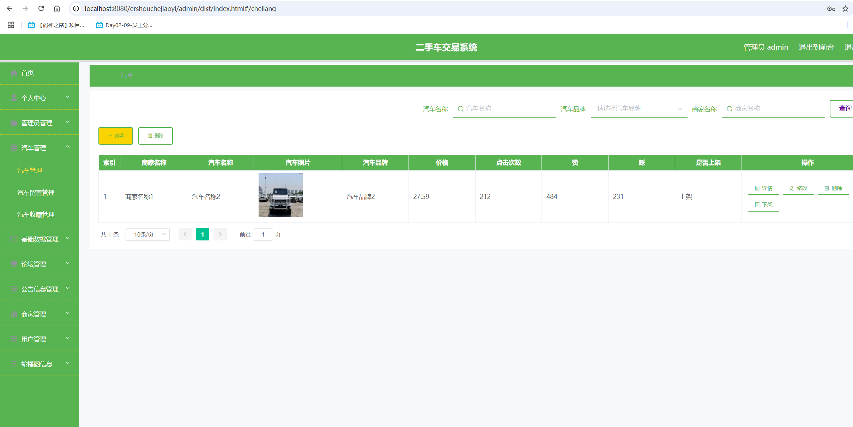Open the 请选择汽车品牌 dropdown

pos(639,108)
